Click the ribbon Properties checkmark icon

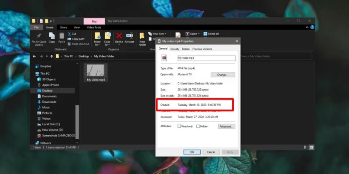[x=178, y=35]
